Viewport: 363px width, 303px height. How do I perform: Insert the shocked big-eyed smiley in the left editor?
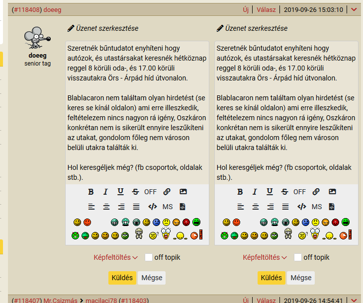click(x=166, y=233)
